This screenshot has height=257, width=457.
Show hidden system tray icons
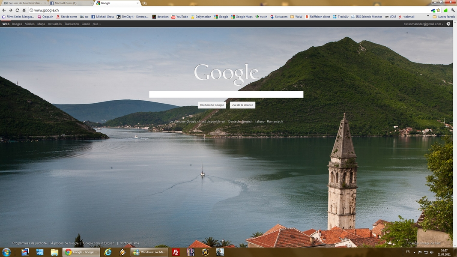pos(414,252)
